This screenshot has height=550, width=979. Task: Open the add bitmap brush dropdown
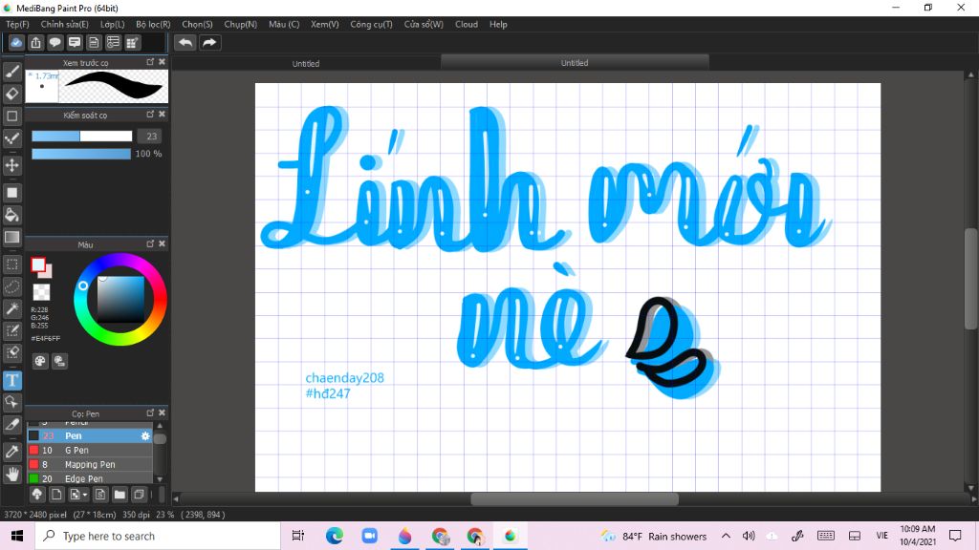coord(78,495)
